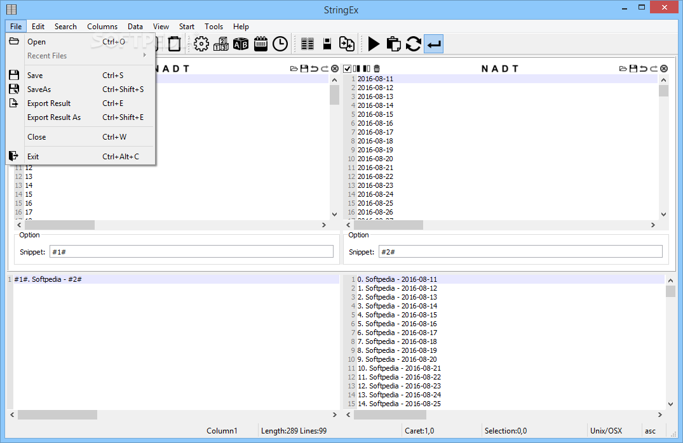The image size is (683, 443).
Task: Toggle the checkbox in right column header
Action: (x=347, y=69)
